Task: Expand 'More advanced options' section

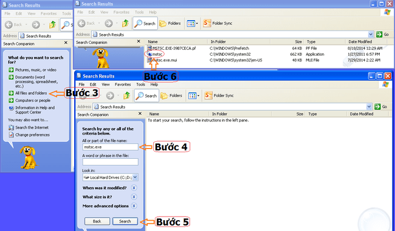Action: pyautogui.click(x=134, y=206)
